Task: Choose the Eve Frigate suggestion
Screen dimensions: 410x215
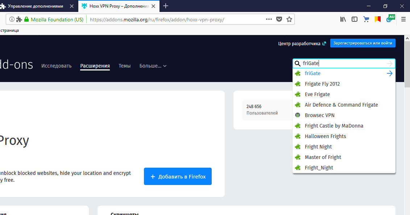Action: [344, 94]
